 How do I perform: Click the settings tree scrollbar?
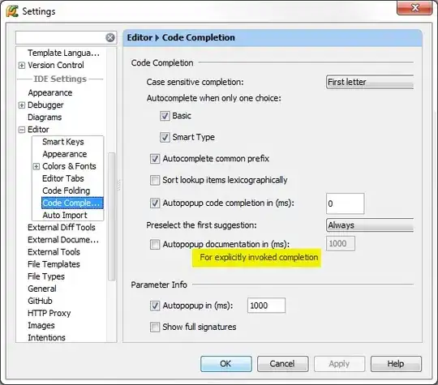pyautogui.click(x=111, y=216)
